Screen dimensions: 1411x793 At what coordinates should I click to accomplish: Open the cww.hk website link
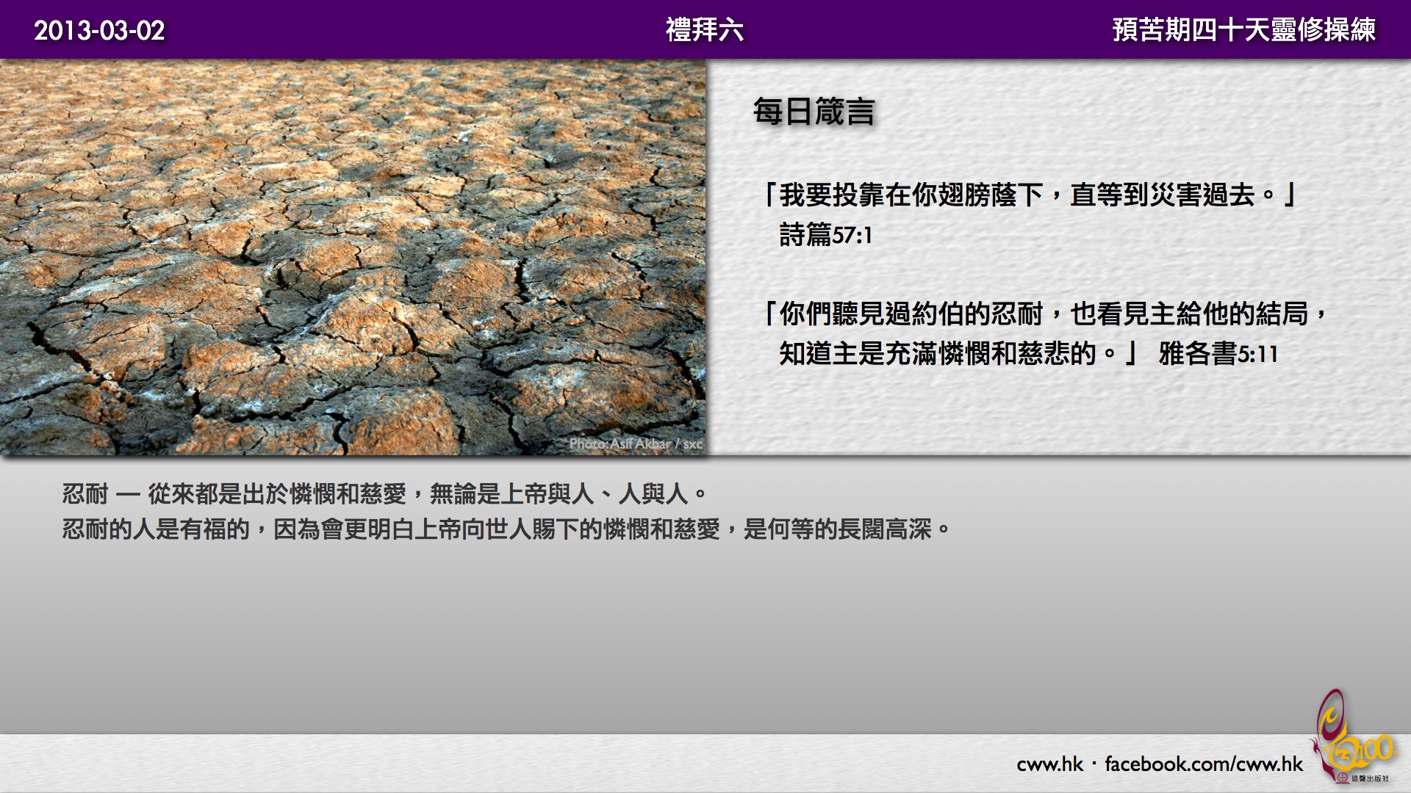click(1049, 764)
